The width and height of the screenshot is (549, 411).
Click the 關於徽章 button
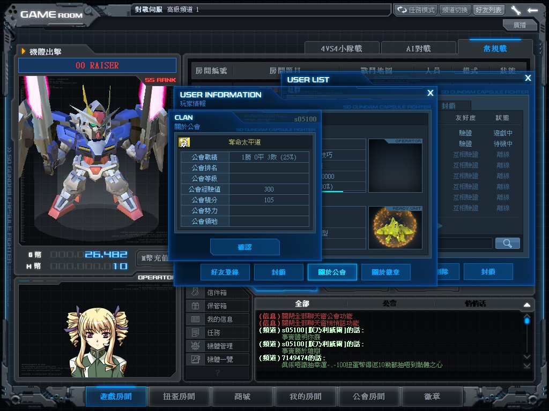pyautogui.click(x=385, y=272)
